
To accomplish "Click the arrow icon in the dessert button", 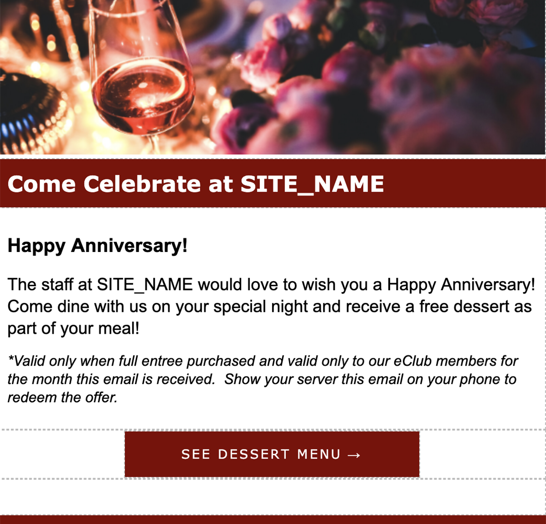I will 354,455.
